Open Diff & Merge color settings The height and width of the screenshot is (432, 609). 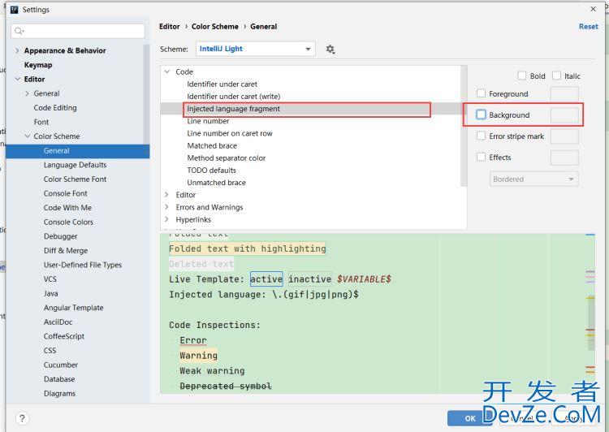[x=66, y=251]
